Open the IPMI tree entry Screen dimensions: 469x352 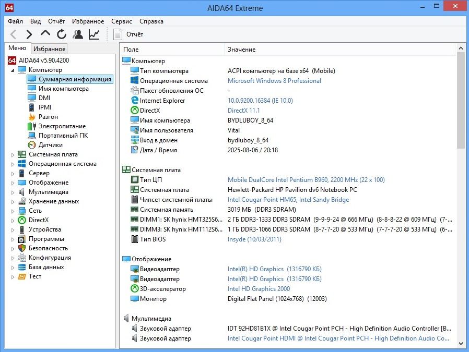coord(45,107)
